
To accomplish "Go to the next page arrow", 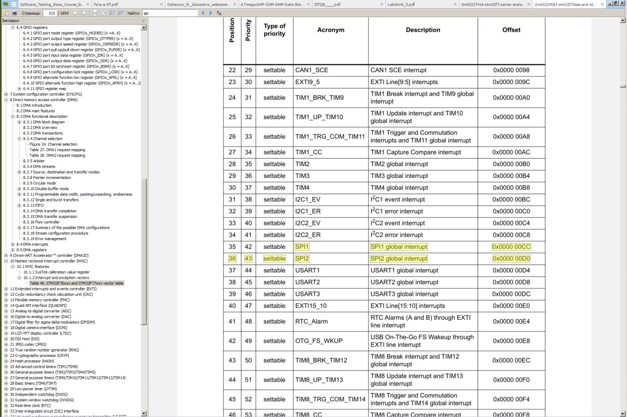I will [x=84, y=13].
